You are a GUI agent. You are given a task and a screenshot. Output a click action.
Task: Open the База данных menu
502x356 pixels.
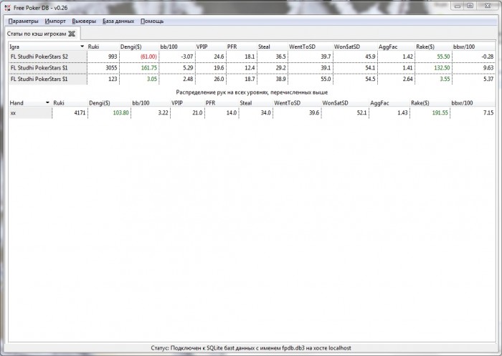click(118, 21)
